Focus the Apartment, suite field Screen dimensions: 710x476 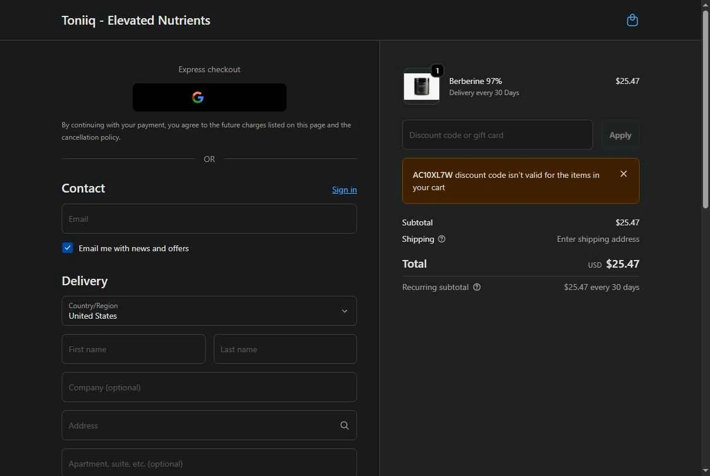[x=209, y=463]
